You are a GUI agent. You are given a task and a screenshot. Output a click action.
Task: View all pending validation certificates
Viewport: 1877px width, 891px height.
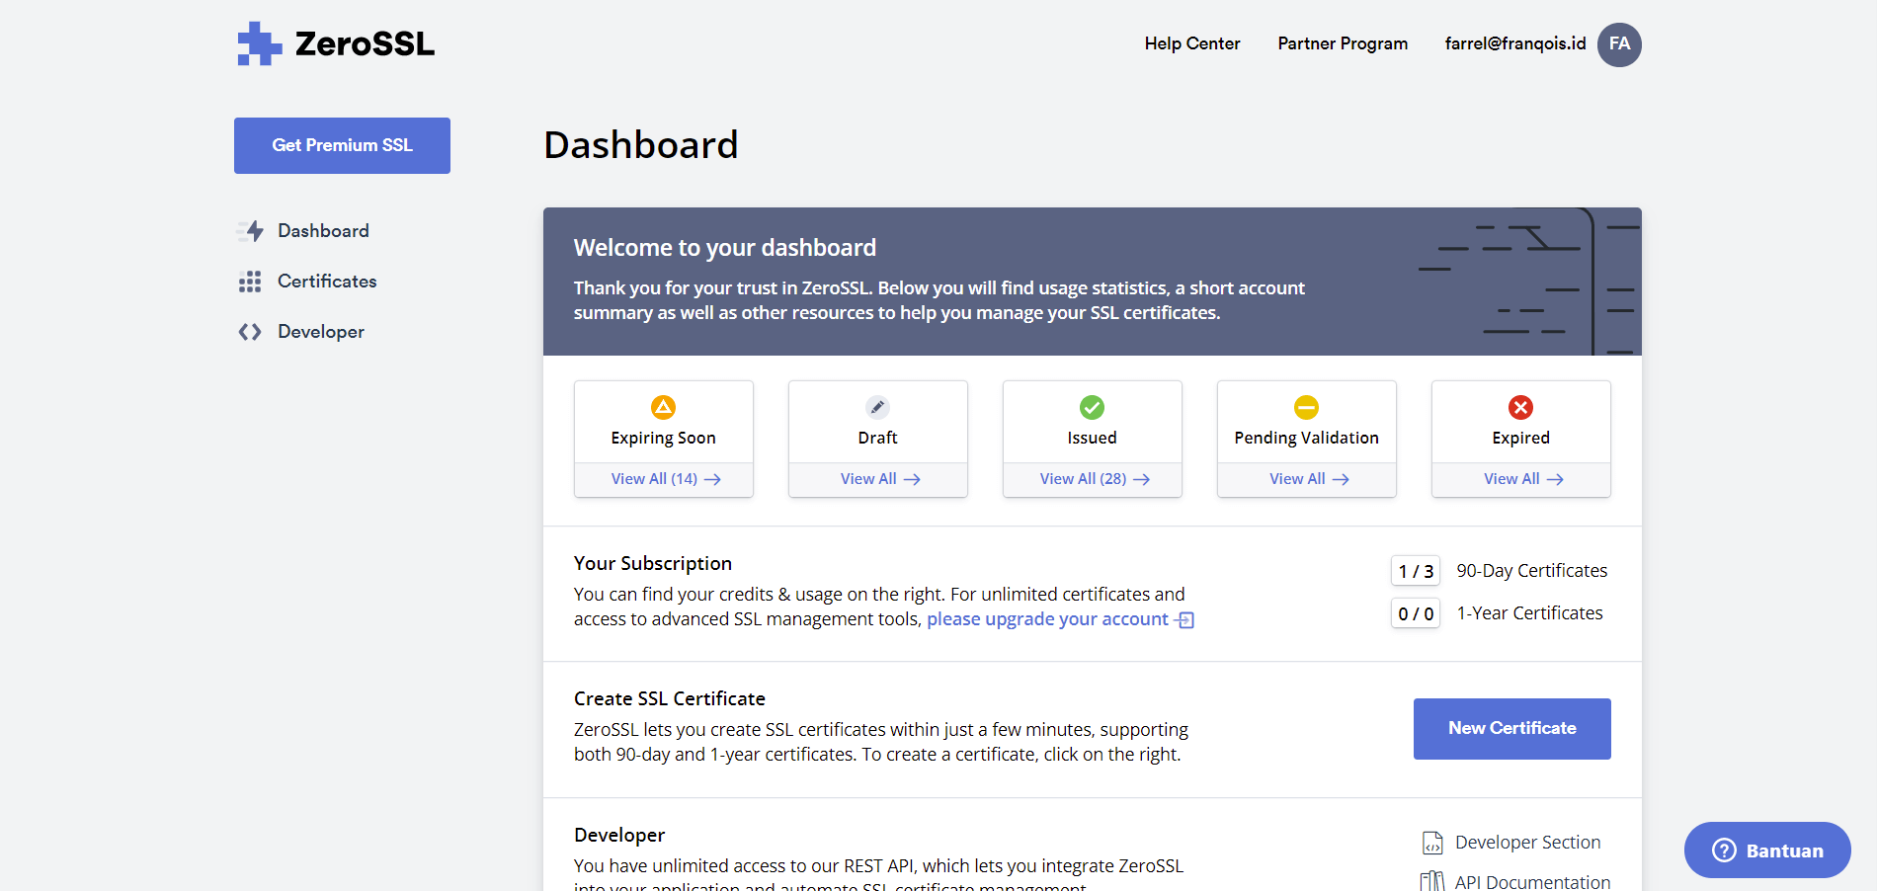pos(1309,479)
